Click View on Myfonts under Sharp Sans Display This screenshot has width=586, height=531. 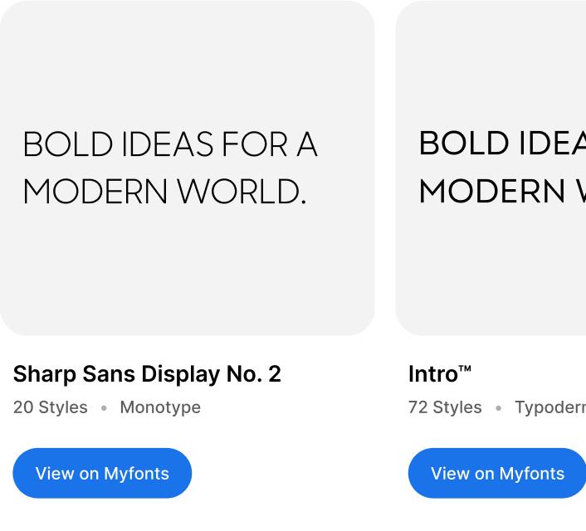[x=102, y=473]
